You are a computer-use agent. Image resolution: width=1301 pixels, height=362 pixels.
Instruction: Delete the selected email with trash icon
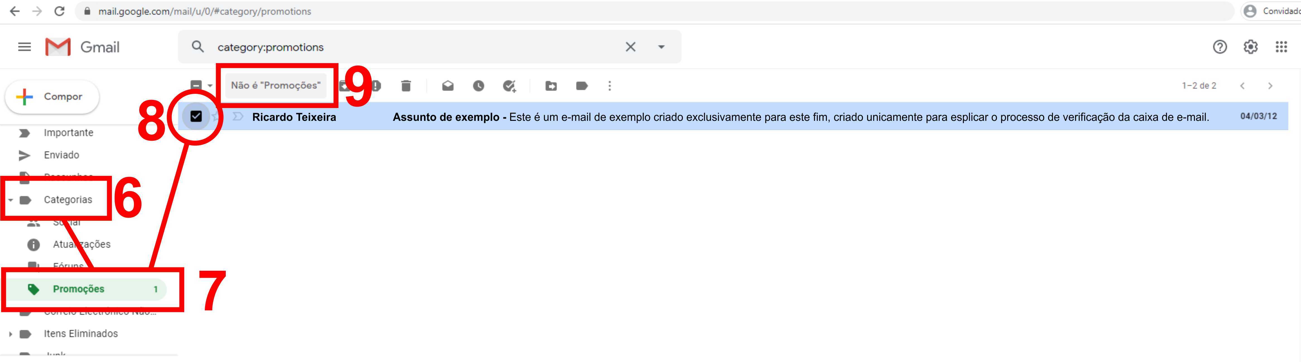point(406,86)
